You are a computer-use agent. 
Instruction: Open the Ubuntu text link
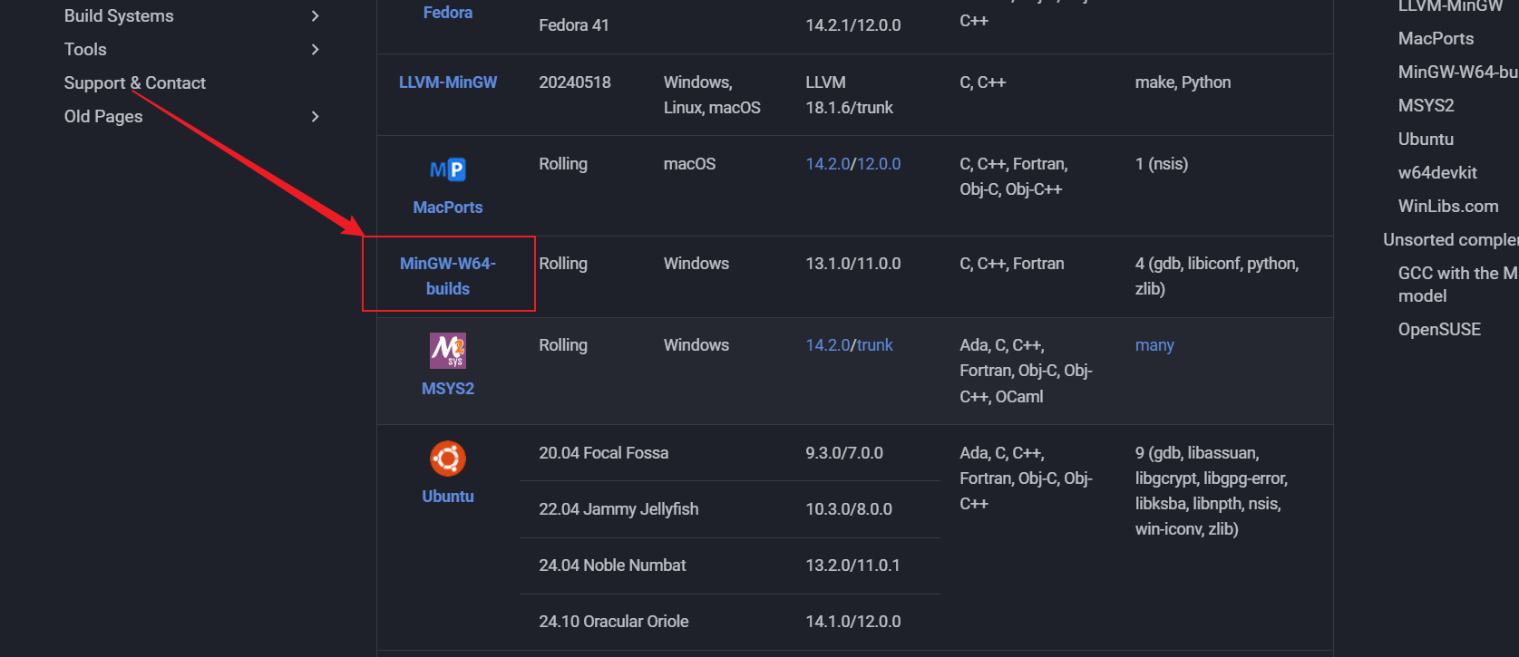pos(448,497)
